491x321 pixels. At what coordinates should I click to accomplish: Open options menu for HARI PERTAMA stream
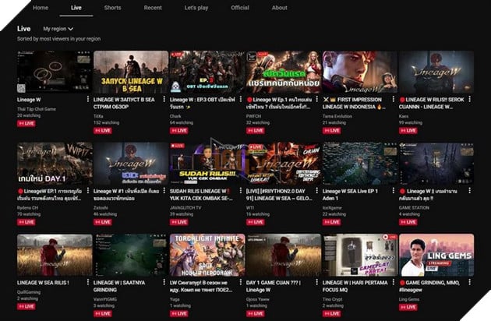394,282
